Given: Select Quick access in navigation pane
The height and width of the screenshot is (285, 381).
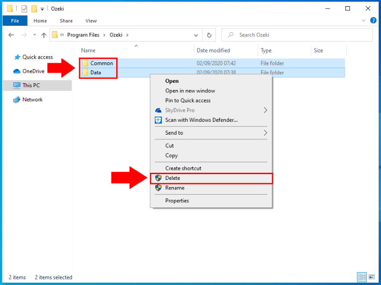Looking at the screenshot, I should pyautogui.click(x=38, y=57).
